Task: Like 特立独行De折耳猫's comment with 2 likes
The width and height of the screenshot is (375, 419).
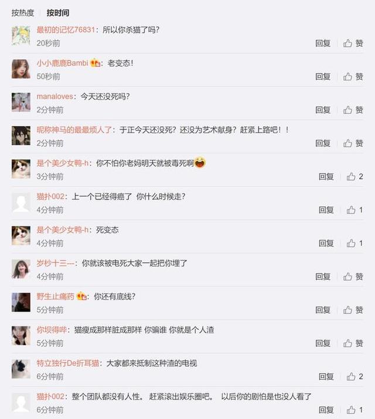Action: tap(354, 377)
